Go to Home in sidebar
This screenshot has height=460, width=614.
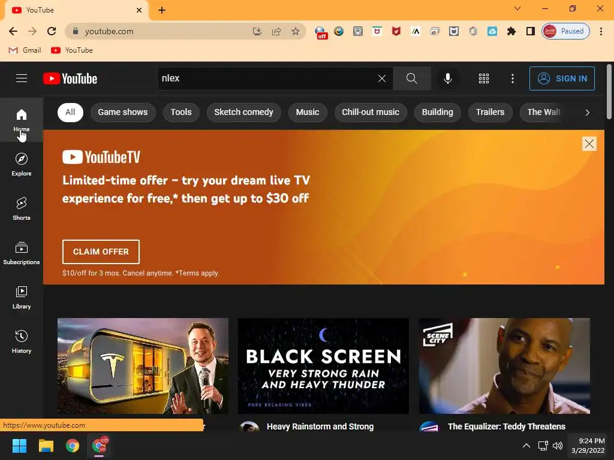(x=22, y=120)
